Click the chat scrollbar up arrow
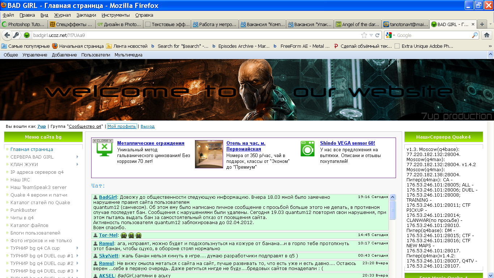The height and width of the screenshot is (278, 494). (392, 197)
